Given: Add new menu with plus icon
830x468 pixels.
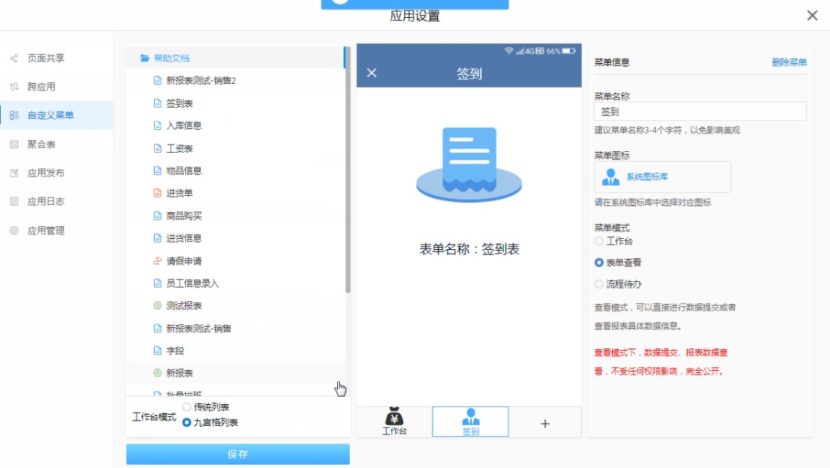Looking at the screenshot, I should tap(545, 423).
